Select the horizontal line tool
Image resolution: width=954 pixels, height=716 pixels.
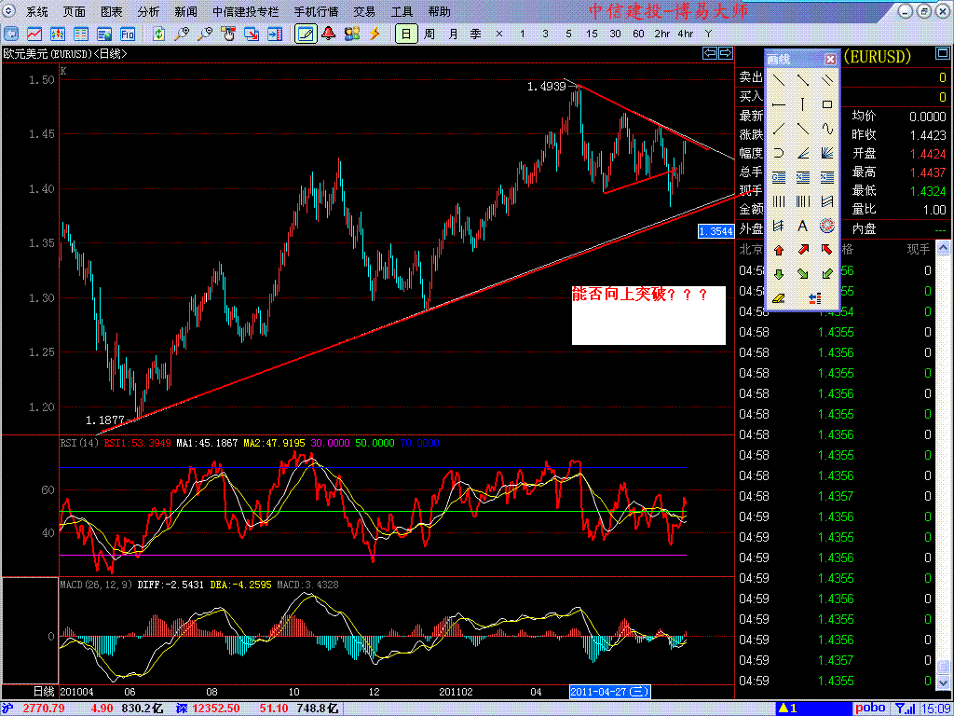779,104
